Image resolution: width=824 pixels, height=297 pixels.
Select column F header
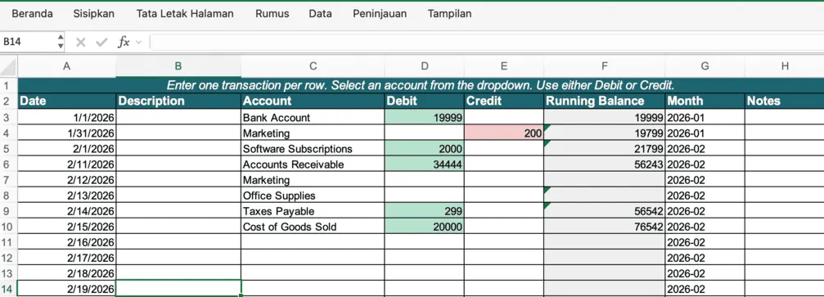pos(605,66)
